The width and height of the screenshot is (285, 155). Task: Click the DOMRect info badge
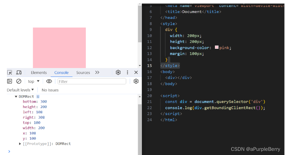(38, 97)
